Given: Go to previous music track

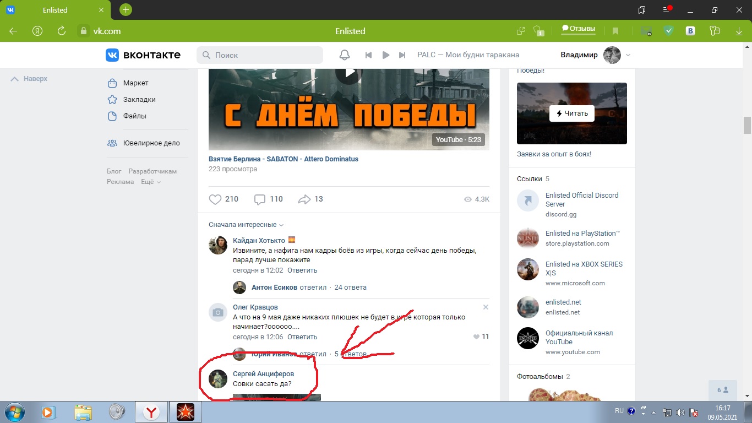Looking at the screenshot, I should coord(369,55).
